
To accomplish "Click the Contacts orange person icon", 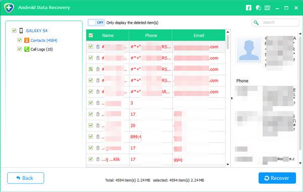I will (x=27, y=40).
